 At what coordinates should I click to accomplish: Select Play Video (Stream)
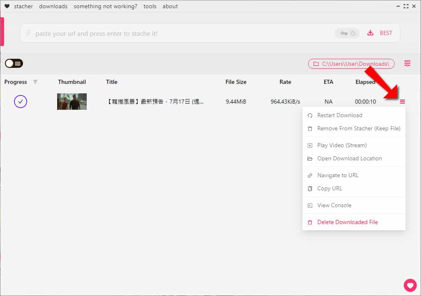coord(354,145)
